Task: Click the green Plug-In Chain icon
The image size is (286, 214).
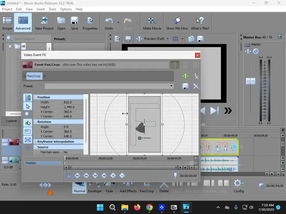Action: click(185, 76)
